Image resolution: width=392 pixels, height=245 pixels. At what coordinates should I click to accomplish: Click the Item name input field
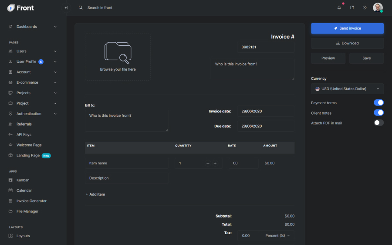[x=126, y=163]
